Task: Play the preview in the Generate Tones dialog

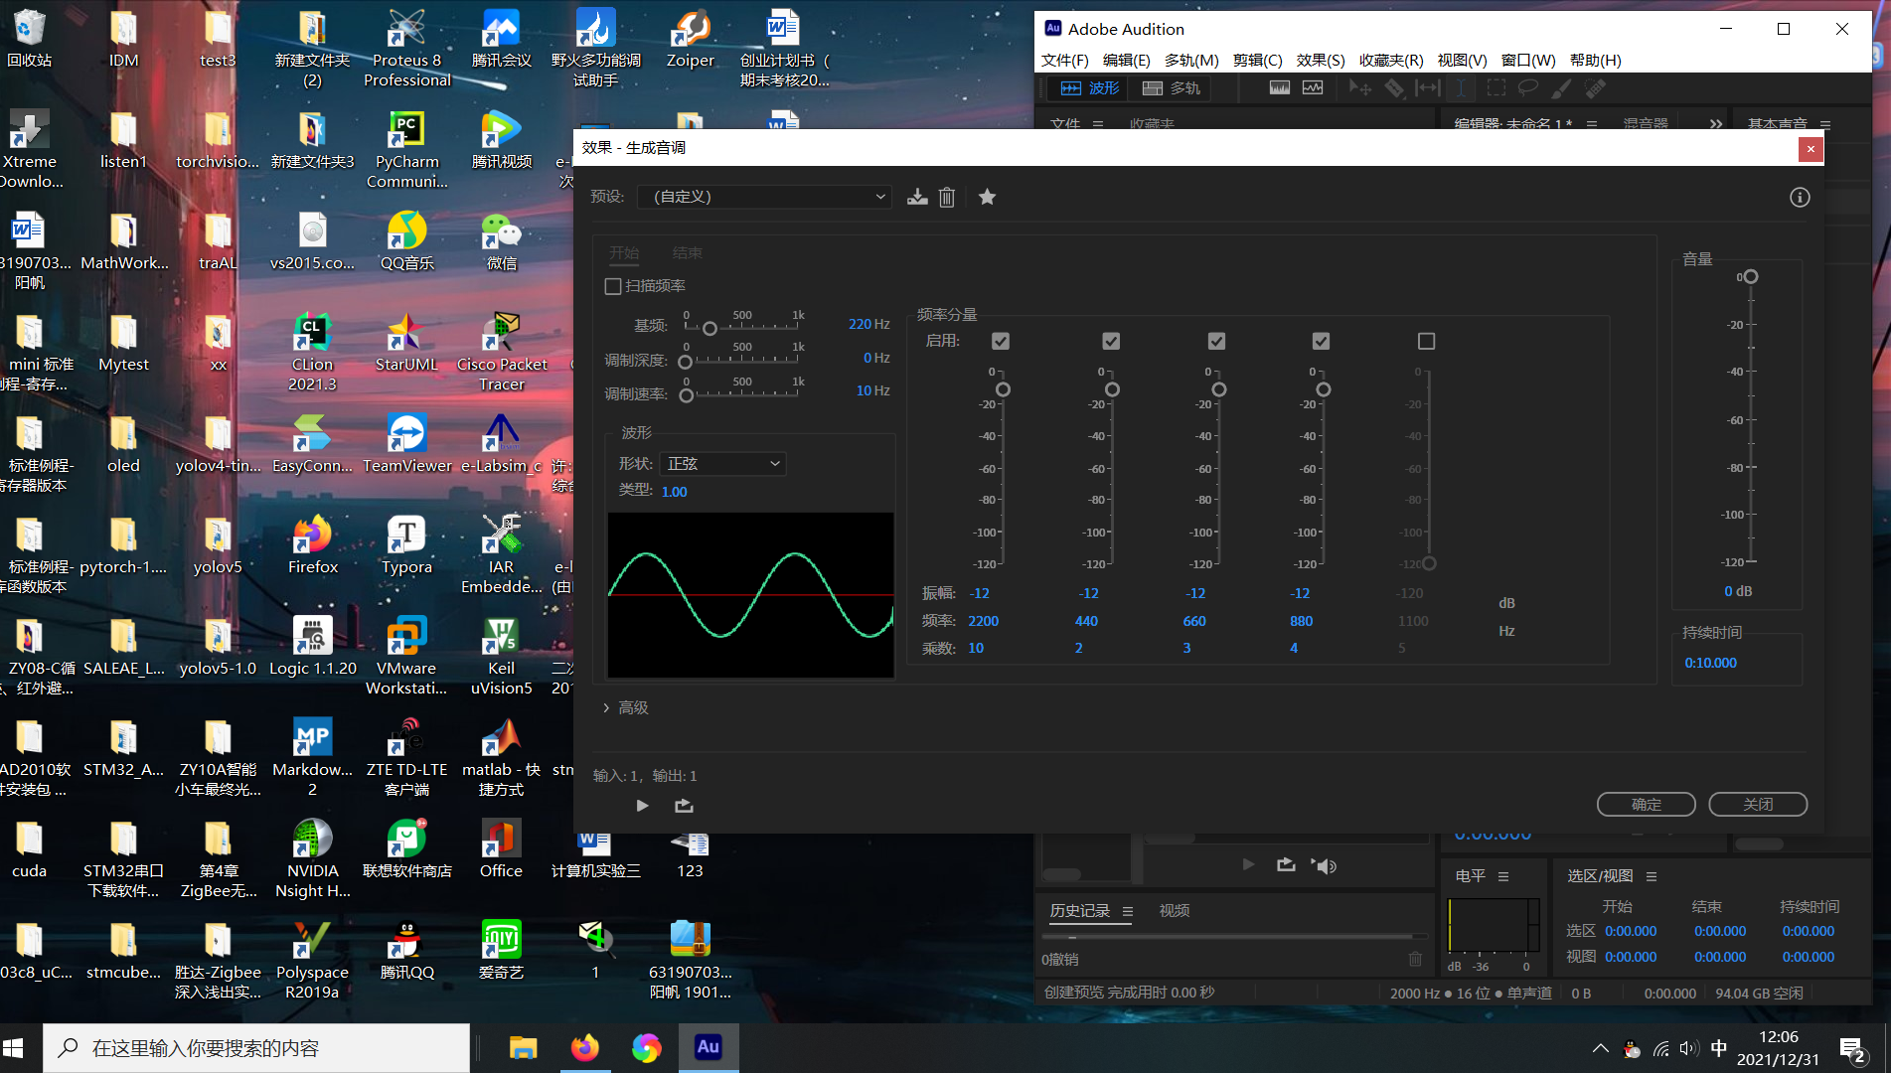Action: (x=642, y=806)
